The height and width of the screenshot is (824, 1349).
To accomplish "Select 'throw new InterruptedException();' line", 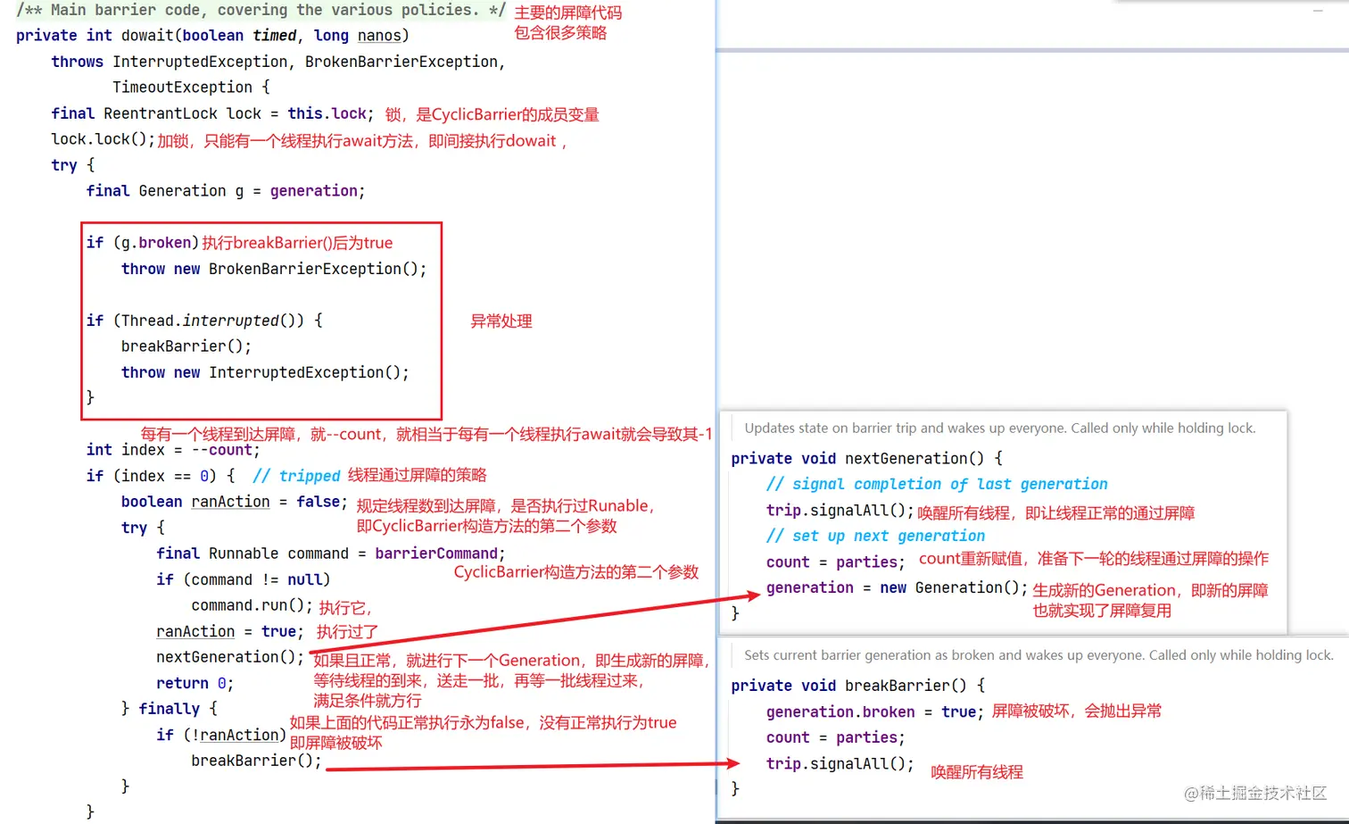I will [265, 372].
